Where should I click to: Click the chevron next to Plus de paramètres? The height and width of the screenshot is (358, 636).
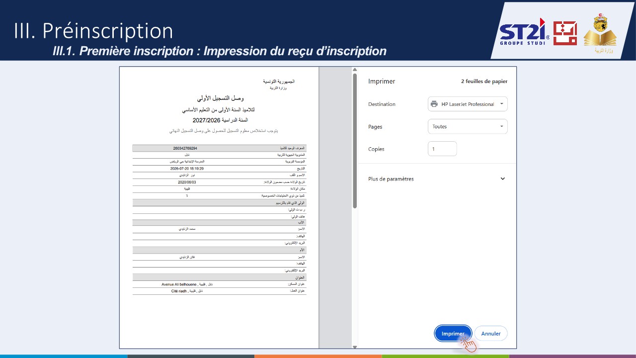(502, 179)
